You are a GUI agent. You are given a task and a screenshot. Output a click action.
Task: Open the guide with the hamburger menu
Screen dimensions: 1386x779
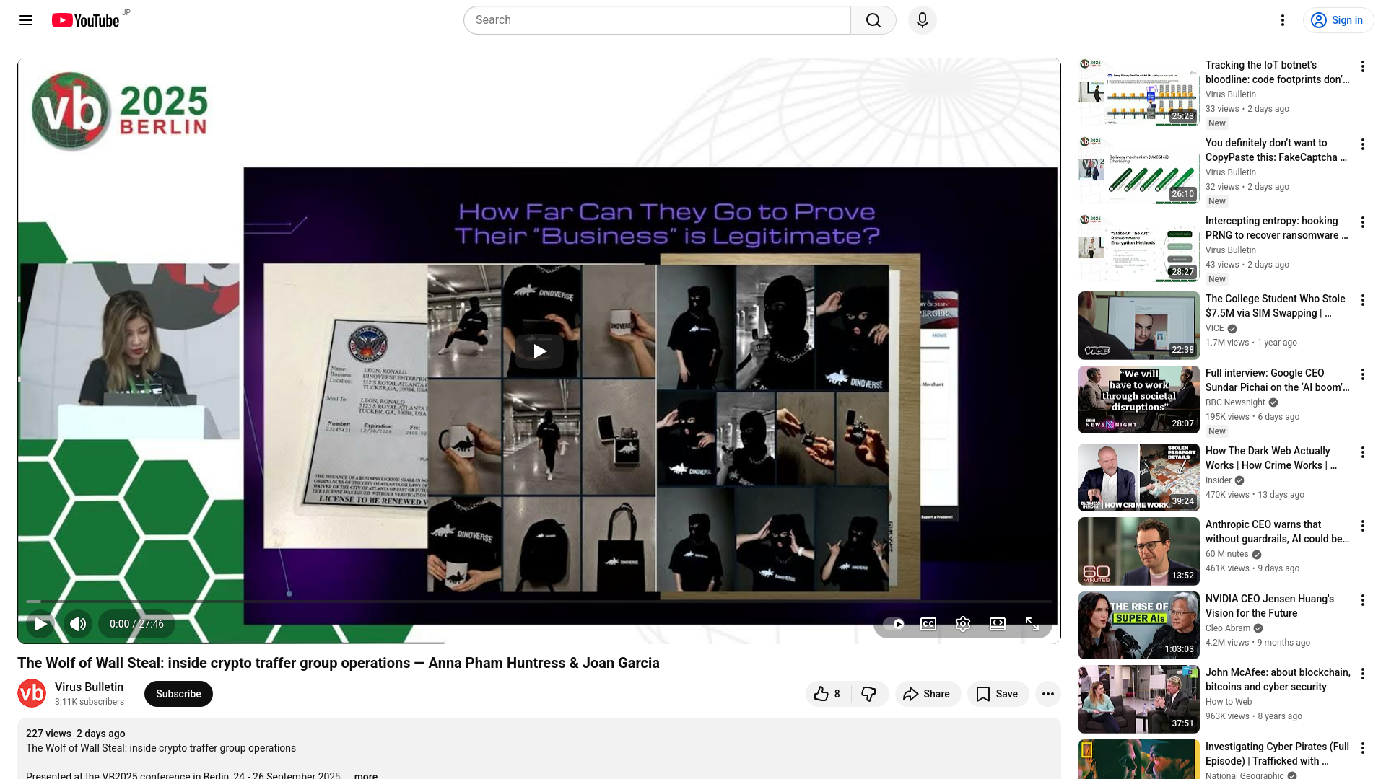[25, 20]
